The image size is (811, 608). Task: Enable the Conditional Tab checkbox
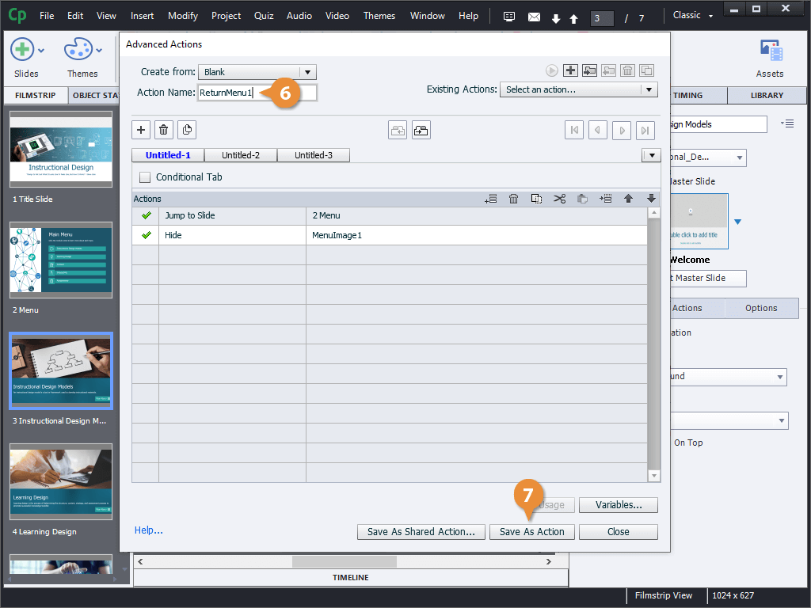pos(145,177)
